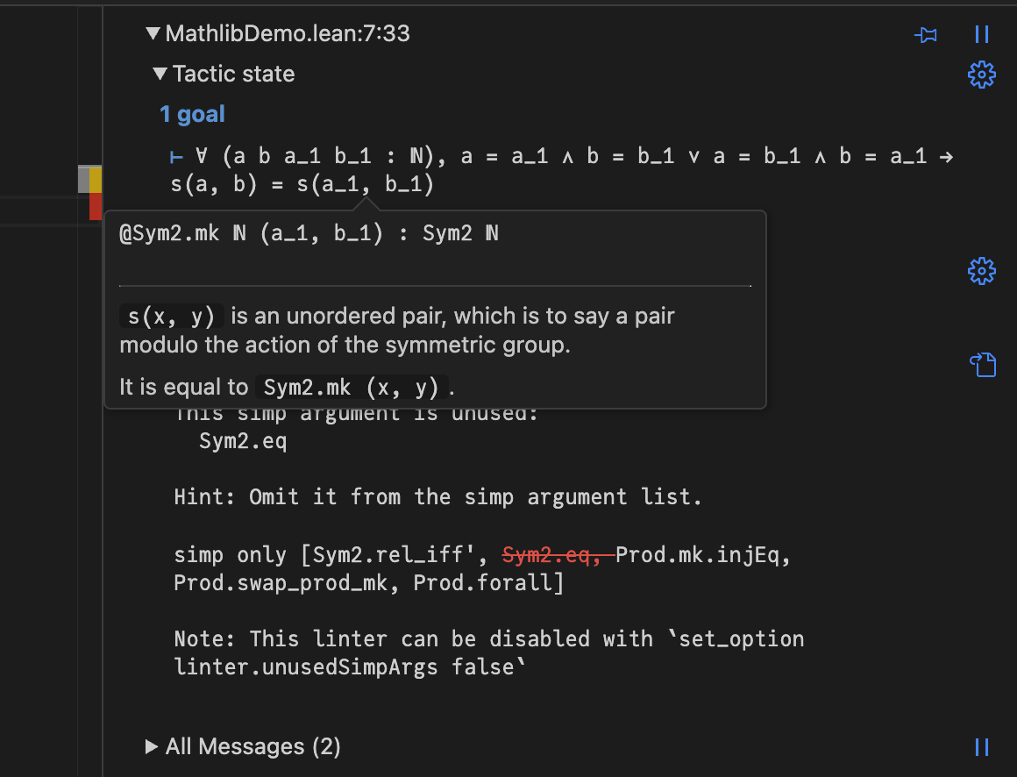
Task: Click the copy-to-editor icon
Action: pyautogui.click(x=982, y=364)
